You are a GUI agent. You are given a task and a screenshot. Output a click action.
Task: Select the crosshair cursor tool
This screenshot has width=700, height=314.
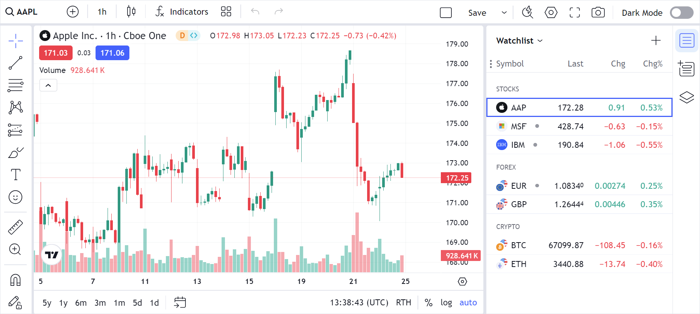click(15, 41)
